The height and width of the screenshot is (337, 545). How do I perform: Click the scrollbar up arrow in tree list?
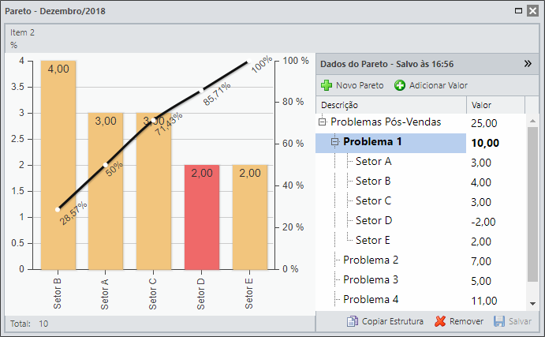point(532,121)
